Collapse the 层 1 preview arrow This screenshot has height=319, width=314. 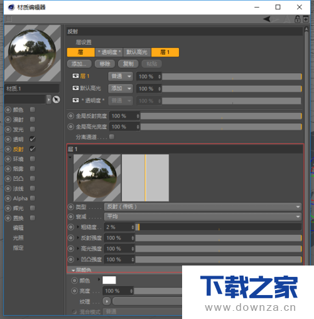(70, 157)
